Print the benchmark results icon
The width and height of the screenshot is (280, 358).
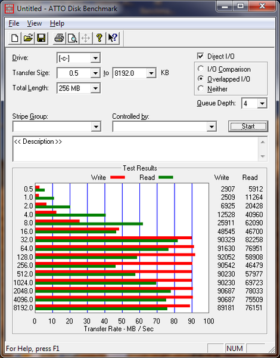point(60,38)
